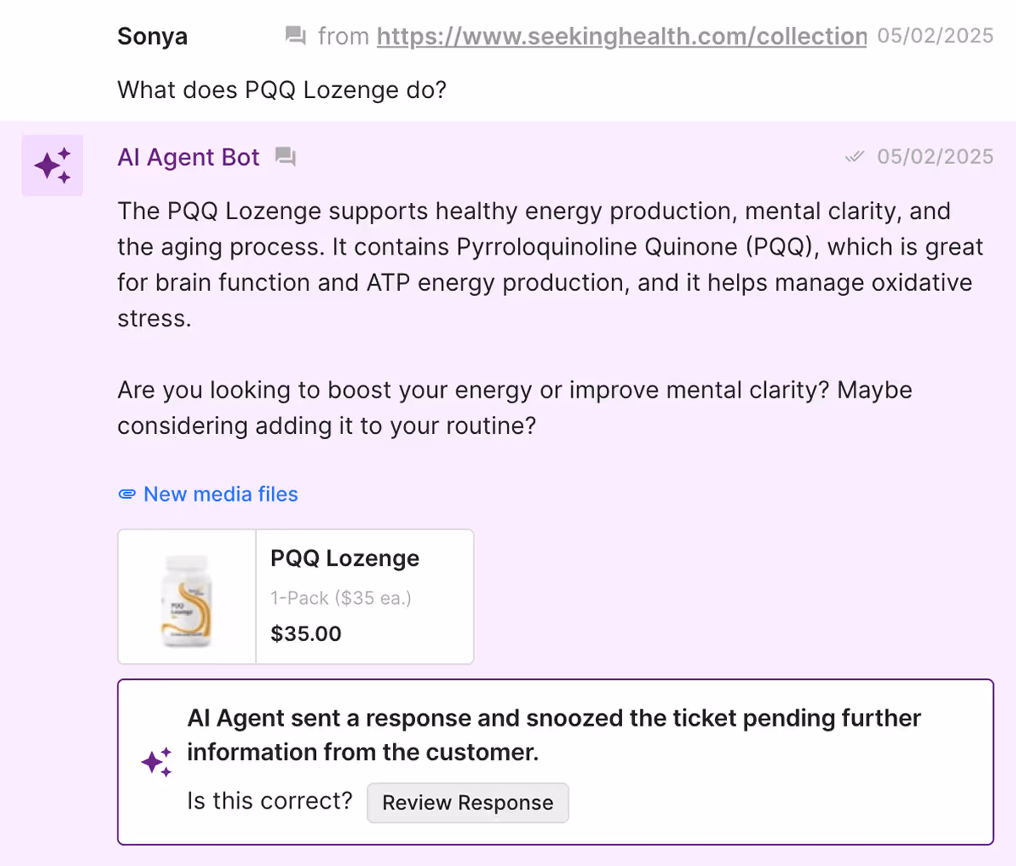Image resolution: width=1016 pixels, height=866 pixels.
Task: Click the question 'What does PQQ Lozenge do?'
Action: (x=281, y=90)
